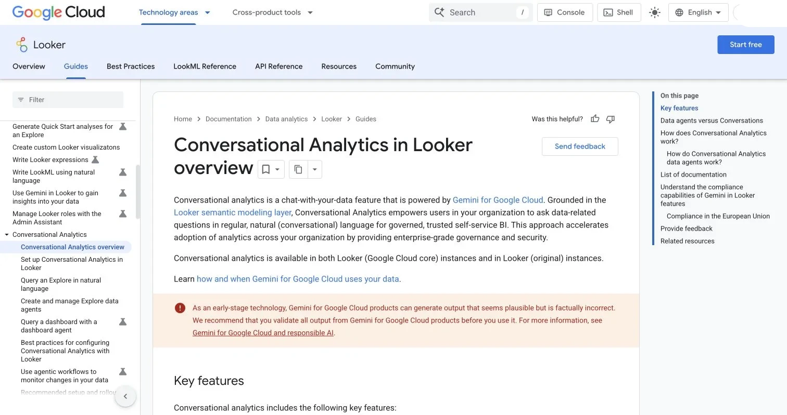
Task: Open the LookML Reference tab
Action: tap(205, 66)
